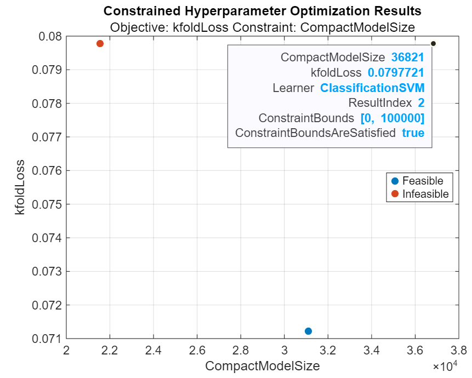Select the CompactModelSize x-axis label
The image size is (472, 378).
[262, 366]
